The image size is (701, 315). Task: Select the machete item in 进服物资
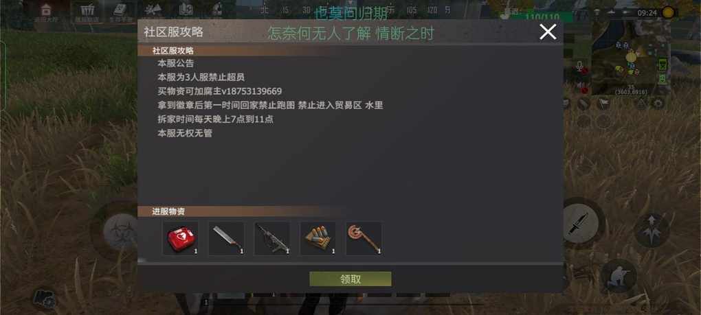pyautogui.click(x=226, y=239)
